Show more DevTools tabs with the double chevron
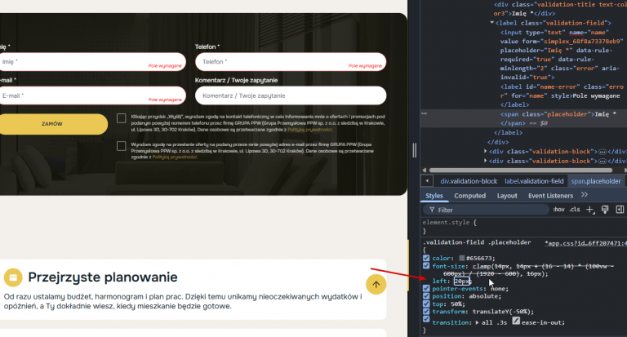The height and width of the screenshot is (337, 627). tap(585, 195)
